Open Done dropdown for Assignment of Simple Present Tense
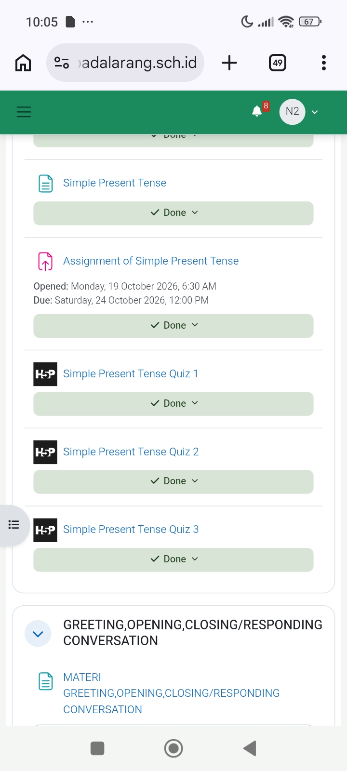This screenshot has height=771, width=347. point(173,326)
